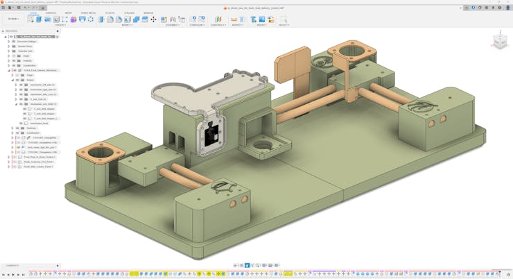Viewport: 513px width, 279px height.
Task: Switch to the Sheet Metal tab
Action: click(x=88, y=12)
